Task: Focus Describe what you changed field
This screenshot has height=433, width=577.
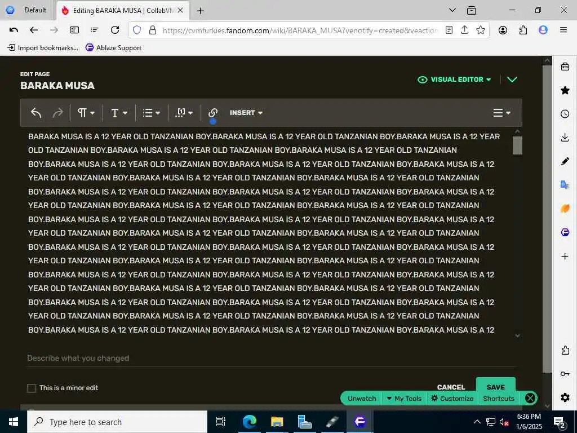Action: (272, 358)
